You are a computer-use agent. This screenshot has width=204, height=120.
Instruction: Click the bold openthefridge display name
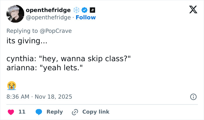coord(48,10)
